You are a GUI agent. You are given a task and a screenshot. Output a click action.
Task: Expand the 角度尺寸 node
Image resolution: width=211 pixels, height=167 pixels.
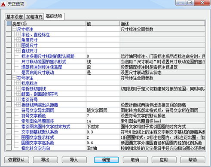[x=18, y=40]
